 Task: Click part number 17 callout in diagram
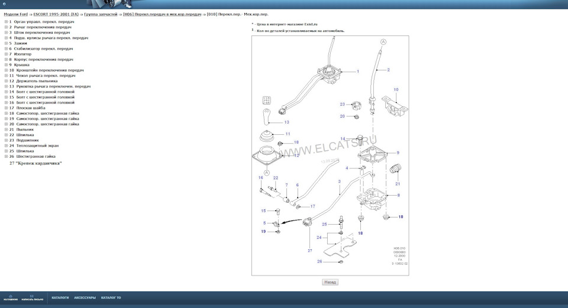tap(312, 206)
